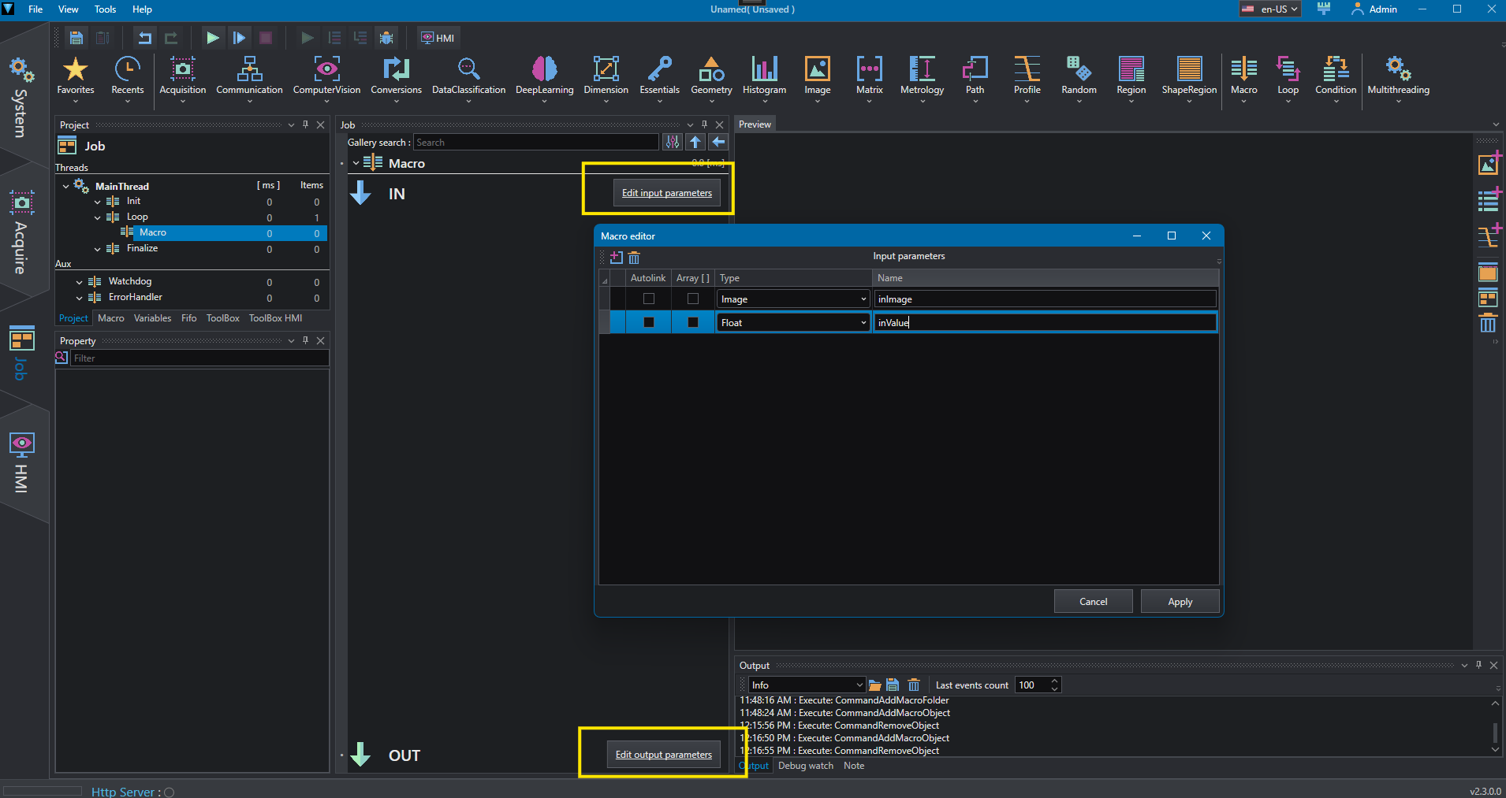Increase the last events count stepper
Viewport: 1506px width, 798px height.
pos(1054,681)
